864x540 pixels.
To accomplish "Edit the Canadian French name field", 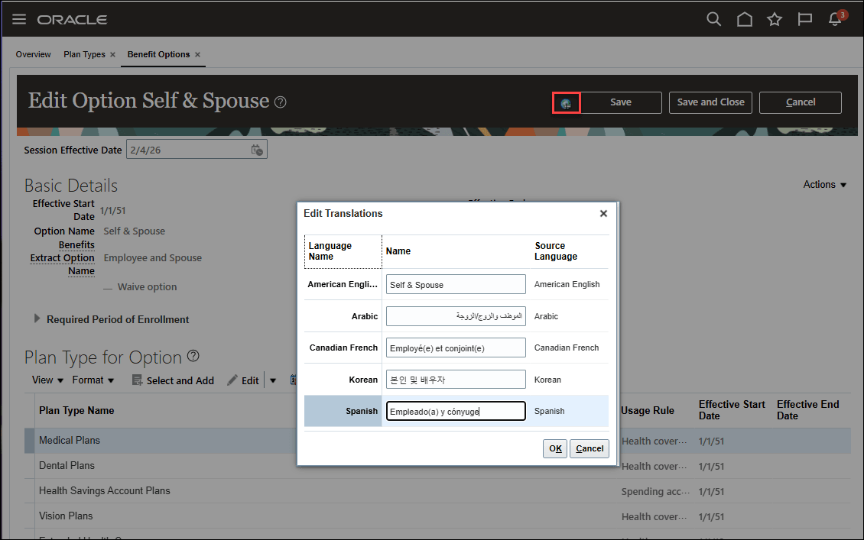I will pos(456,348).
